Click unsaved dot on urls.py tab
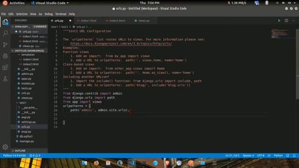This screenshot has height=168, width=299. pyautogui.click(x=70, y=21)
